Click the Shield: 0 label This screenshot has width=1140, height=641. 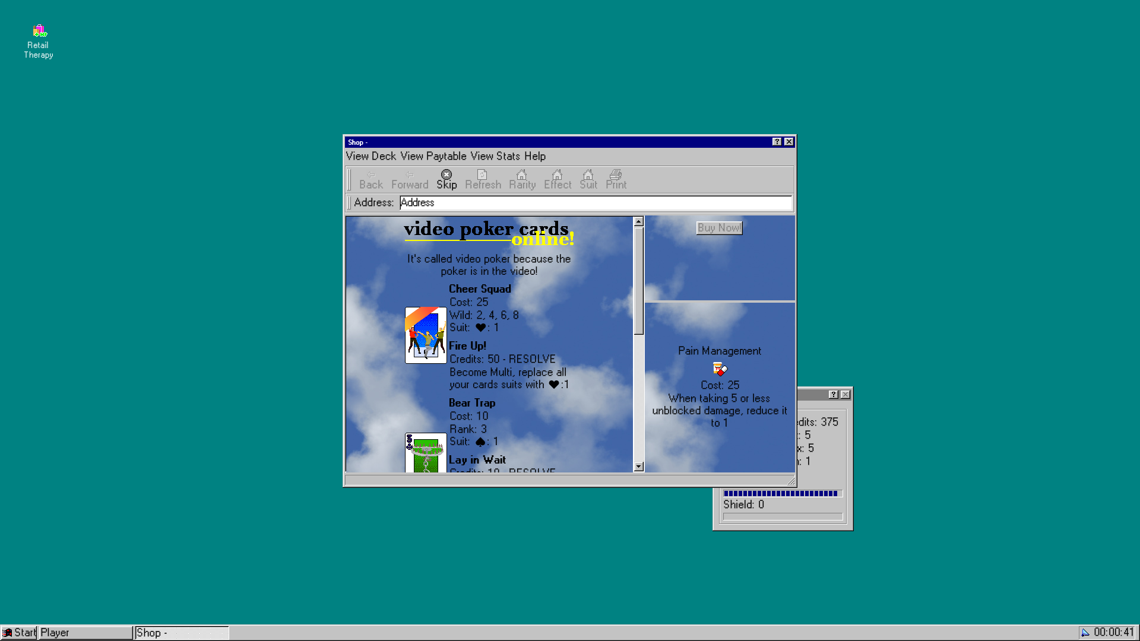coord(743,504)
